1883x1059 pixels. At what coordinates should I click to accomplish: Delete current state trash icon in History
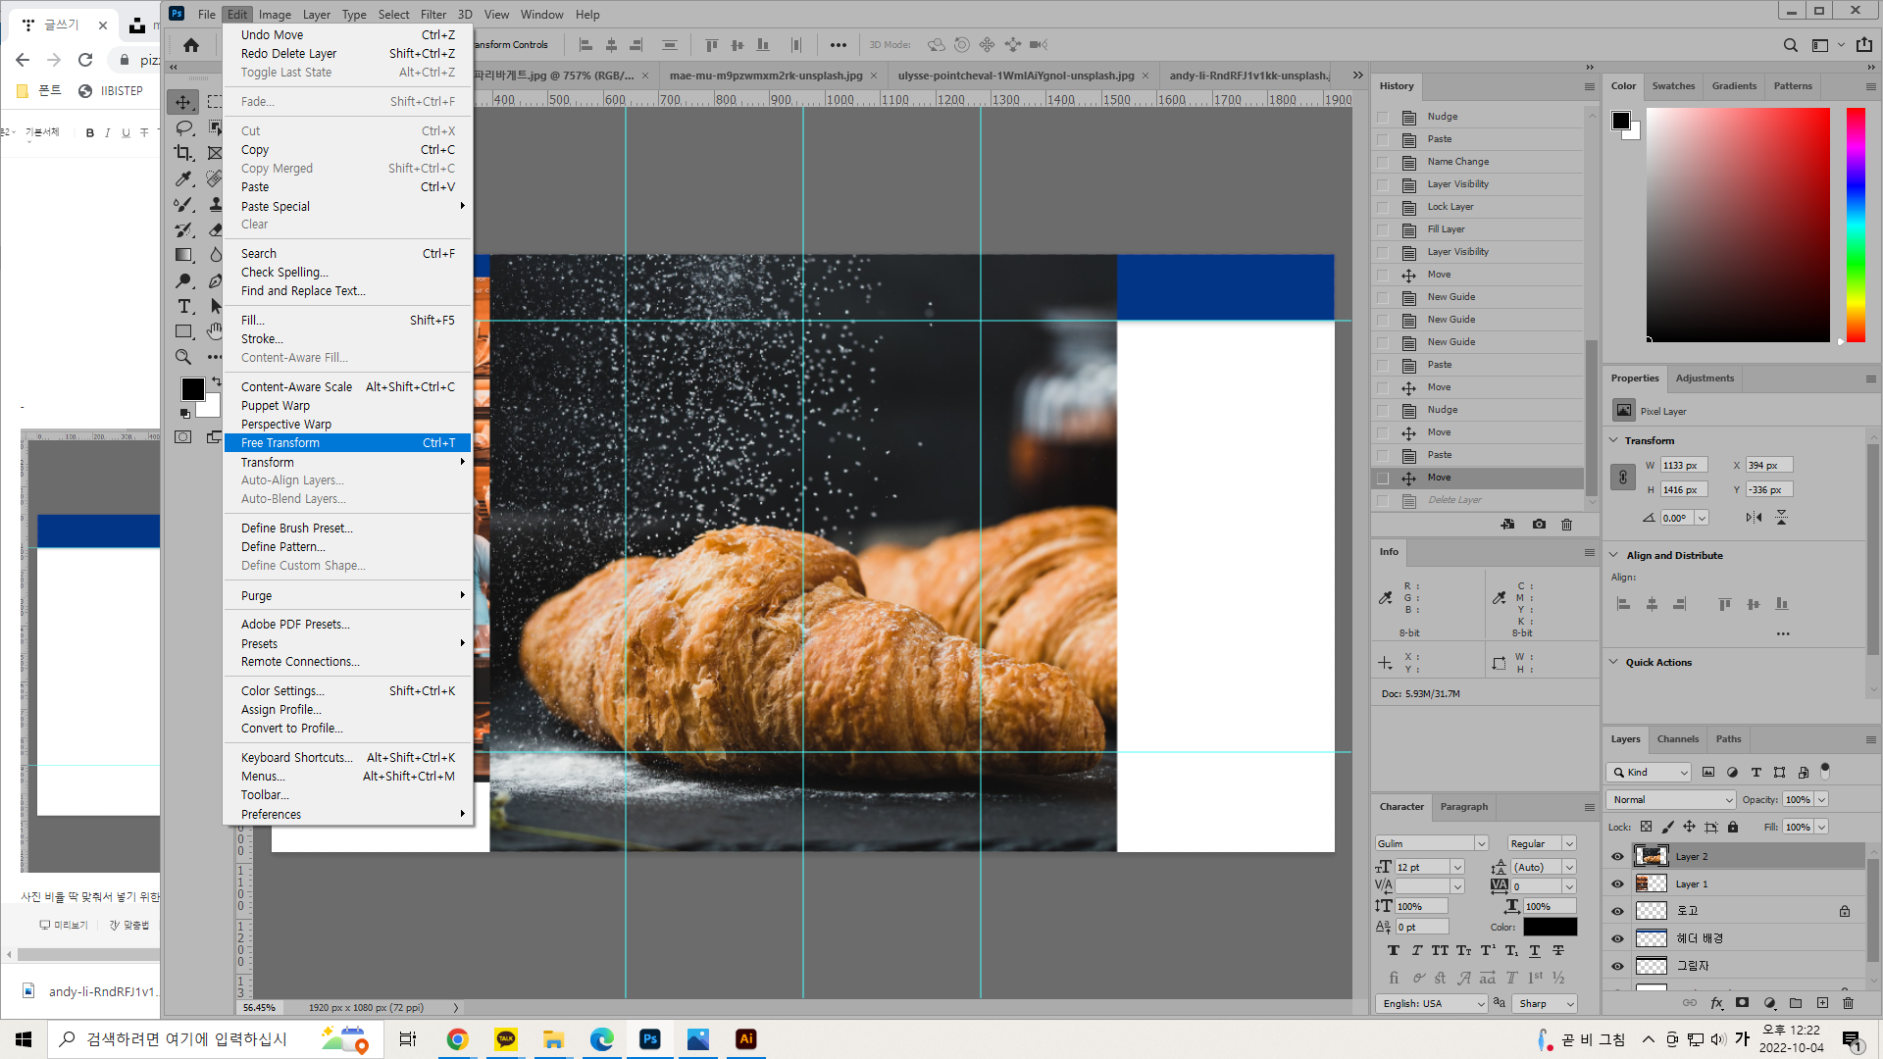tap(1566, 525)
